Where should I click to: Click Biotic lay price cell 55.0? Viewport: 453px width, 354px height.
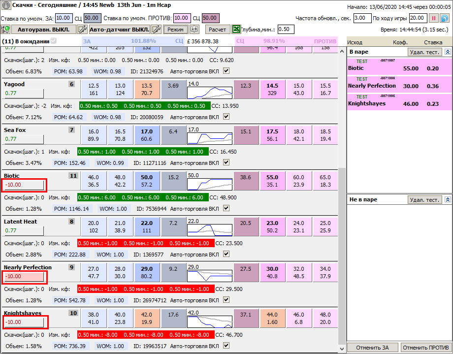pos(272,181)
